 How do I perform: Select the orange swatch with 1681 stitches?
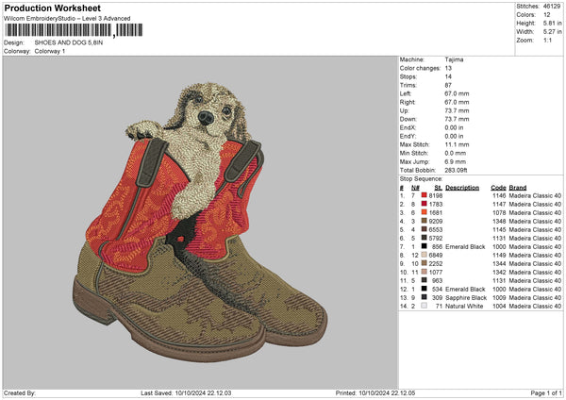424,211
